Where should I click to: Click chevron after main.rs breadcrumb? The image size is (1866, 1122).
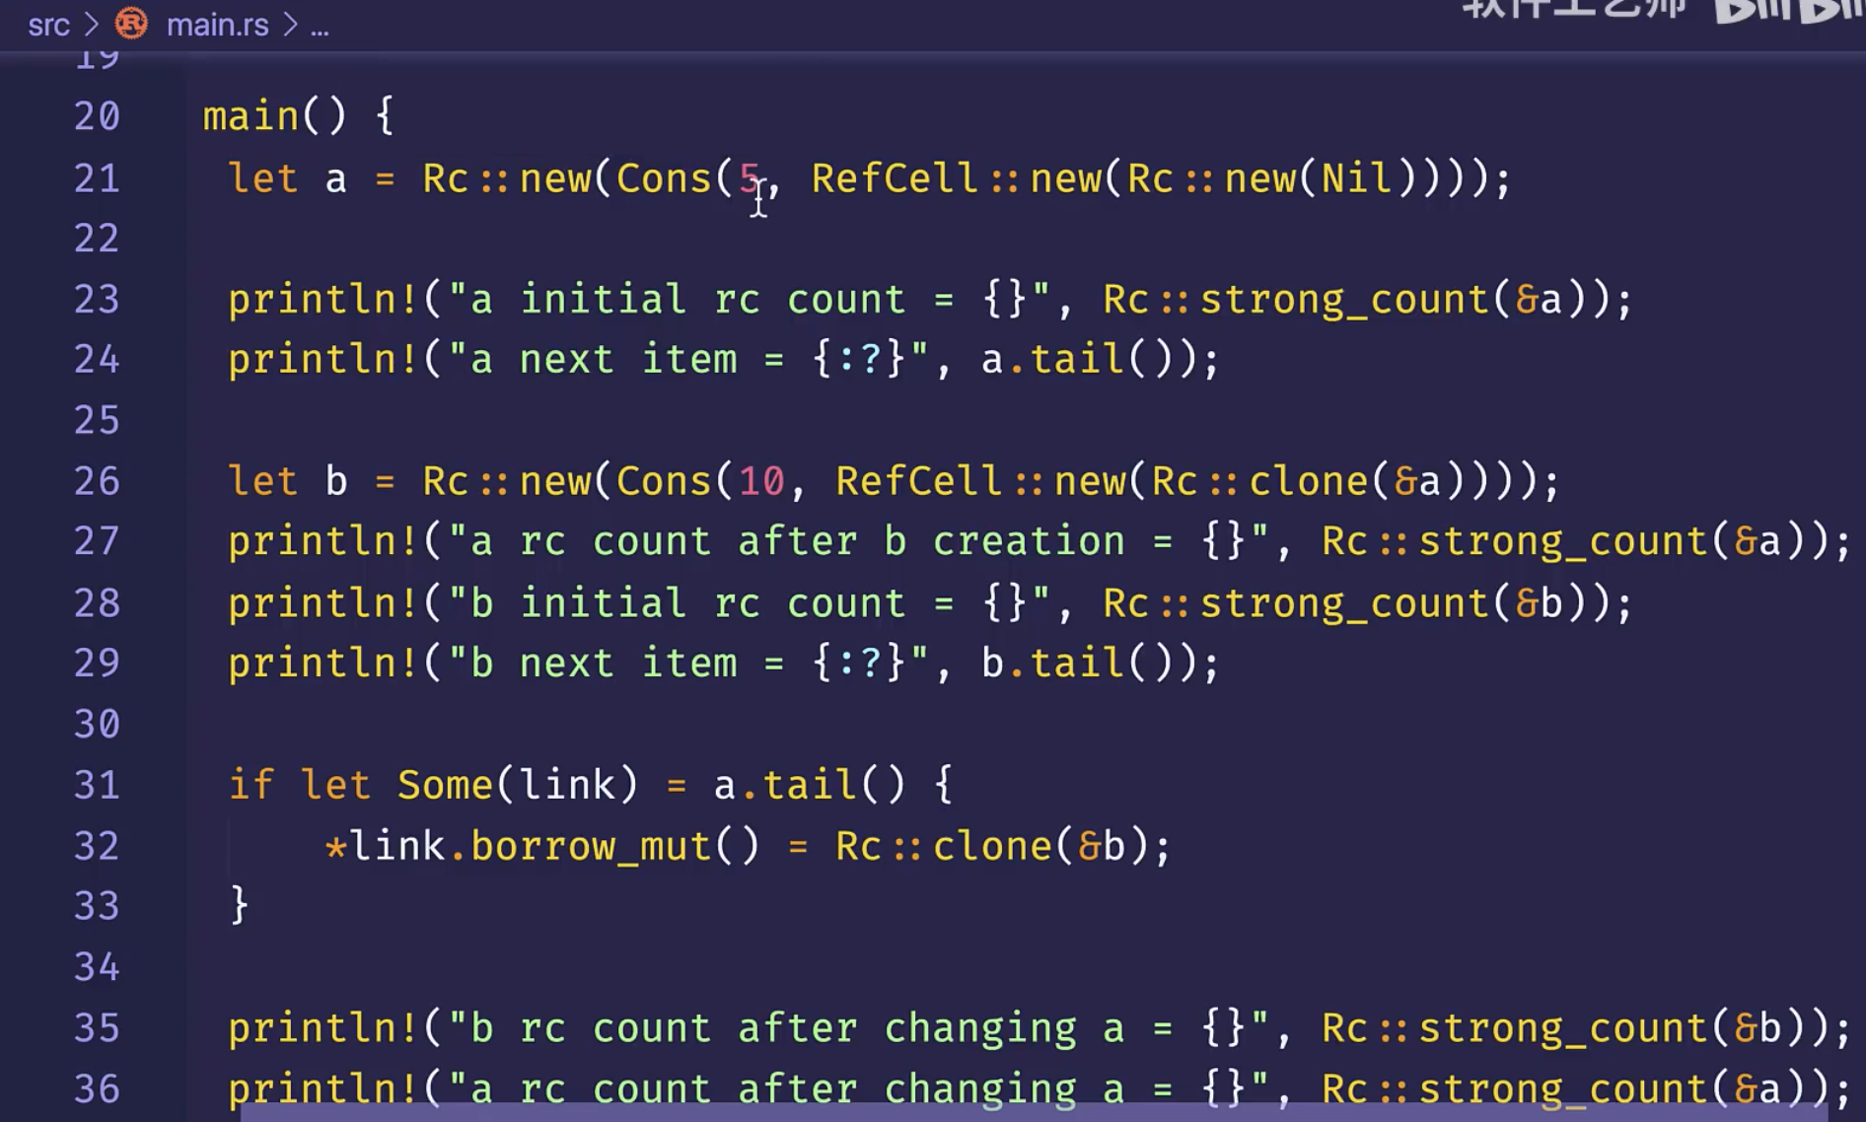[290, 25]
